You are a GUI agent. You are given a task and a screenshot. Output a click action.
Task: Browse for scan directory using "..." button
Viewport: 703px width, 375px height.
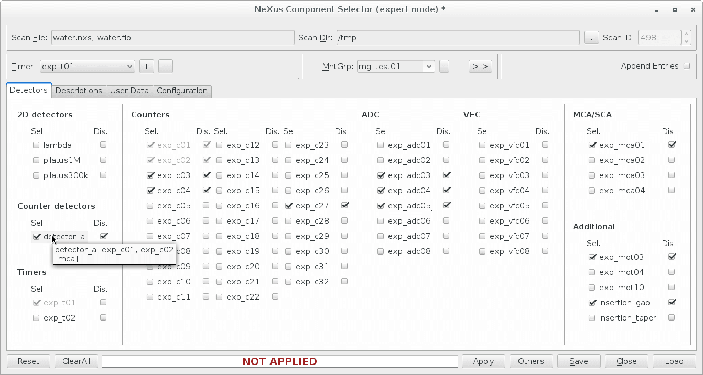tap(591, 37)
